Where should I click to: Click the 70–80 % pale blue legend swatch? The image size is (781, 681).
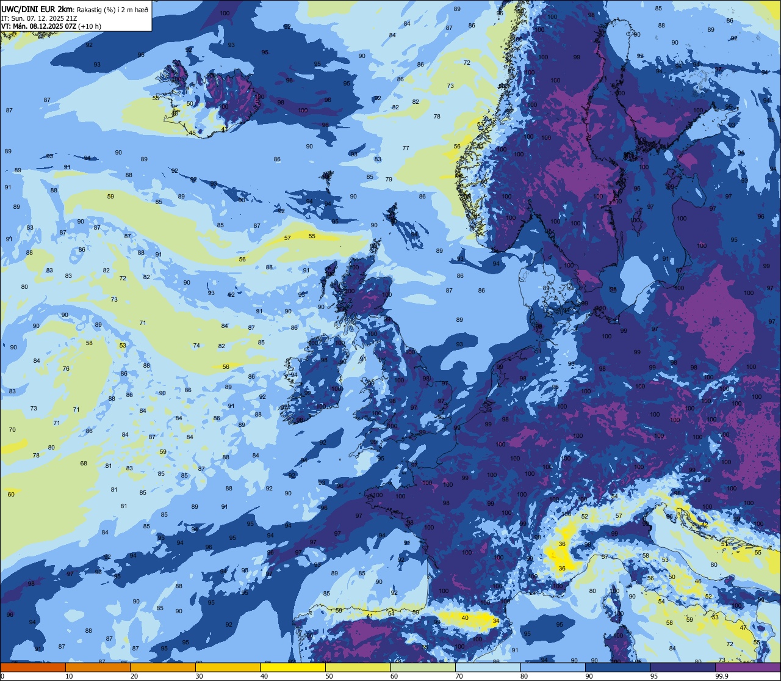pyautogui.click(x=488, y=667)
